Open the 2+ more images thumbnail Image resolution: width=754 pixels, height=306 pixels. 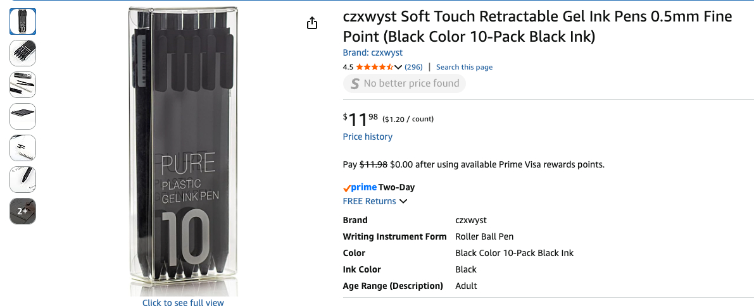click(23, 211)
